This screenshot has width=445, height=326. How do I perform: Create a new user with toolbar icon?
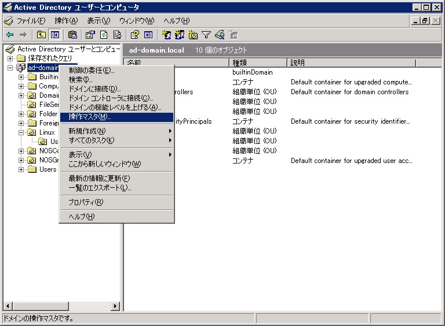click(166, 35)
